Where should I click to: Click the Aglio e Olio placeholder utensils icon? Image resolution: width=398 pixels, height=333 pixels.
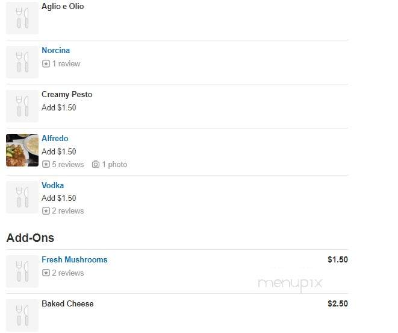pos(22,18)
